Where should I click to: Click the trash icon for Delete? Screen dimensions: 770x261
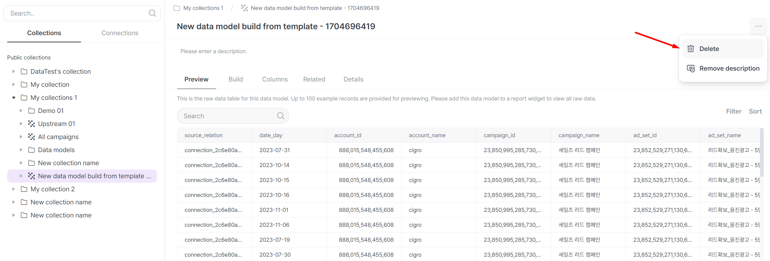[691, 49]
